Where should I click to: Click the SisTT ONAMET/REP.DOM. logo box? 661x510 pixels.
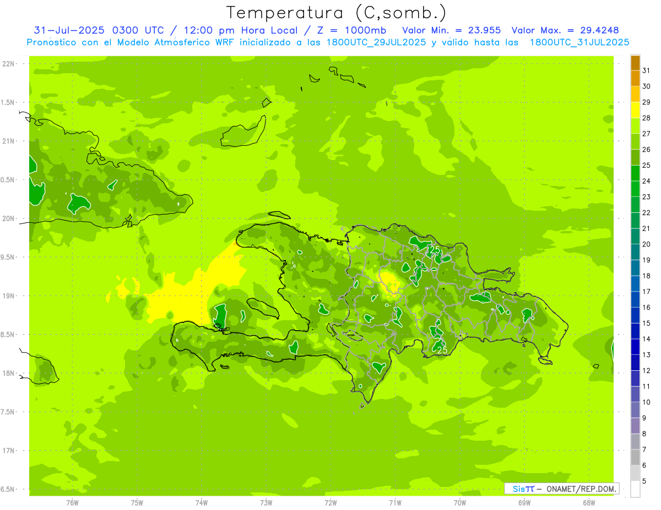(561, 489)
